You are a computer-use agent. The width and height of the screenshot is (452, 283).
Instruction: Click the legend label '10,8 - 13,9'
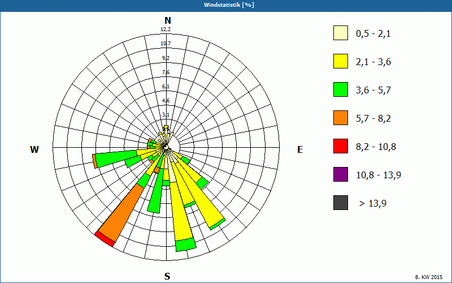point(379,175)
